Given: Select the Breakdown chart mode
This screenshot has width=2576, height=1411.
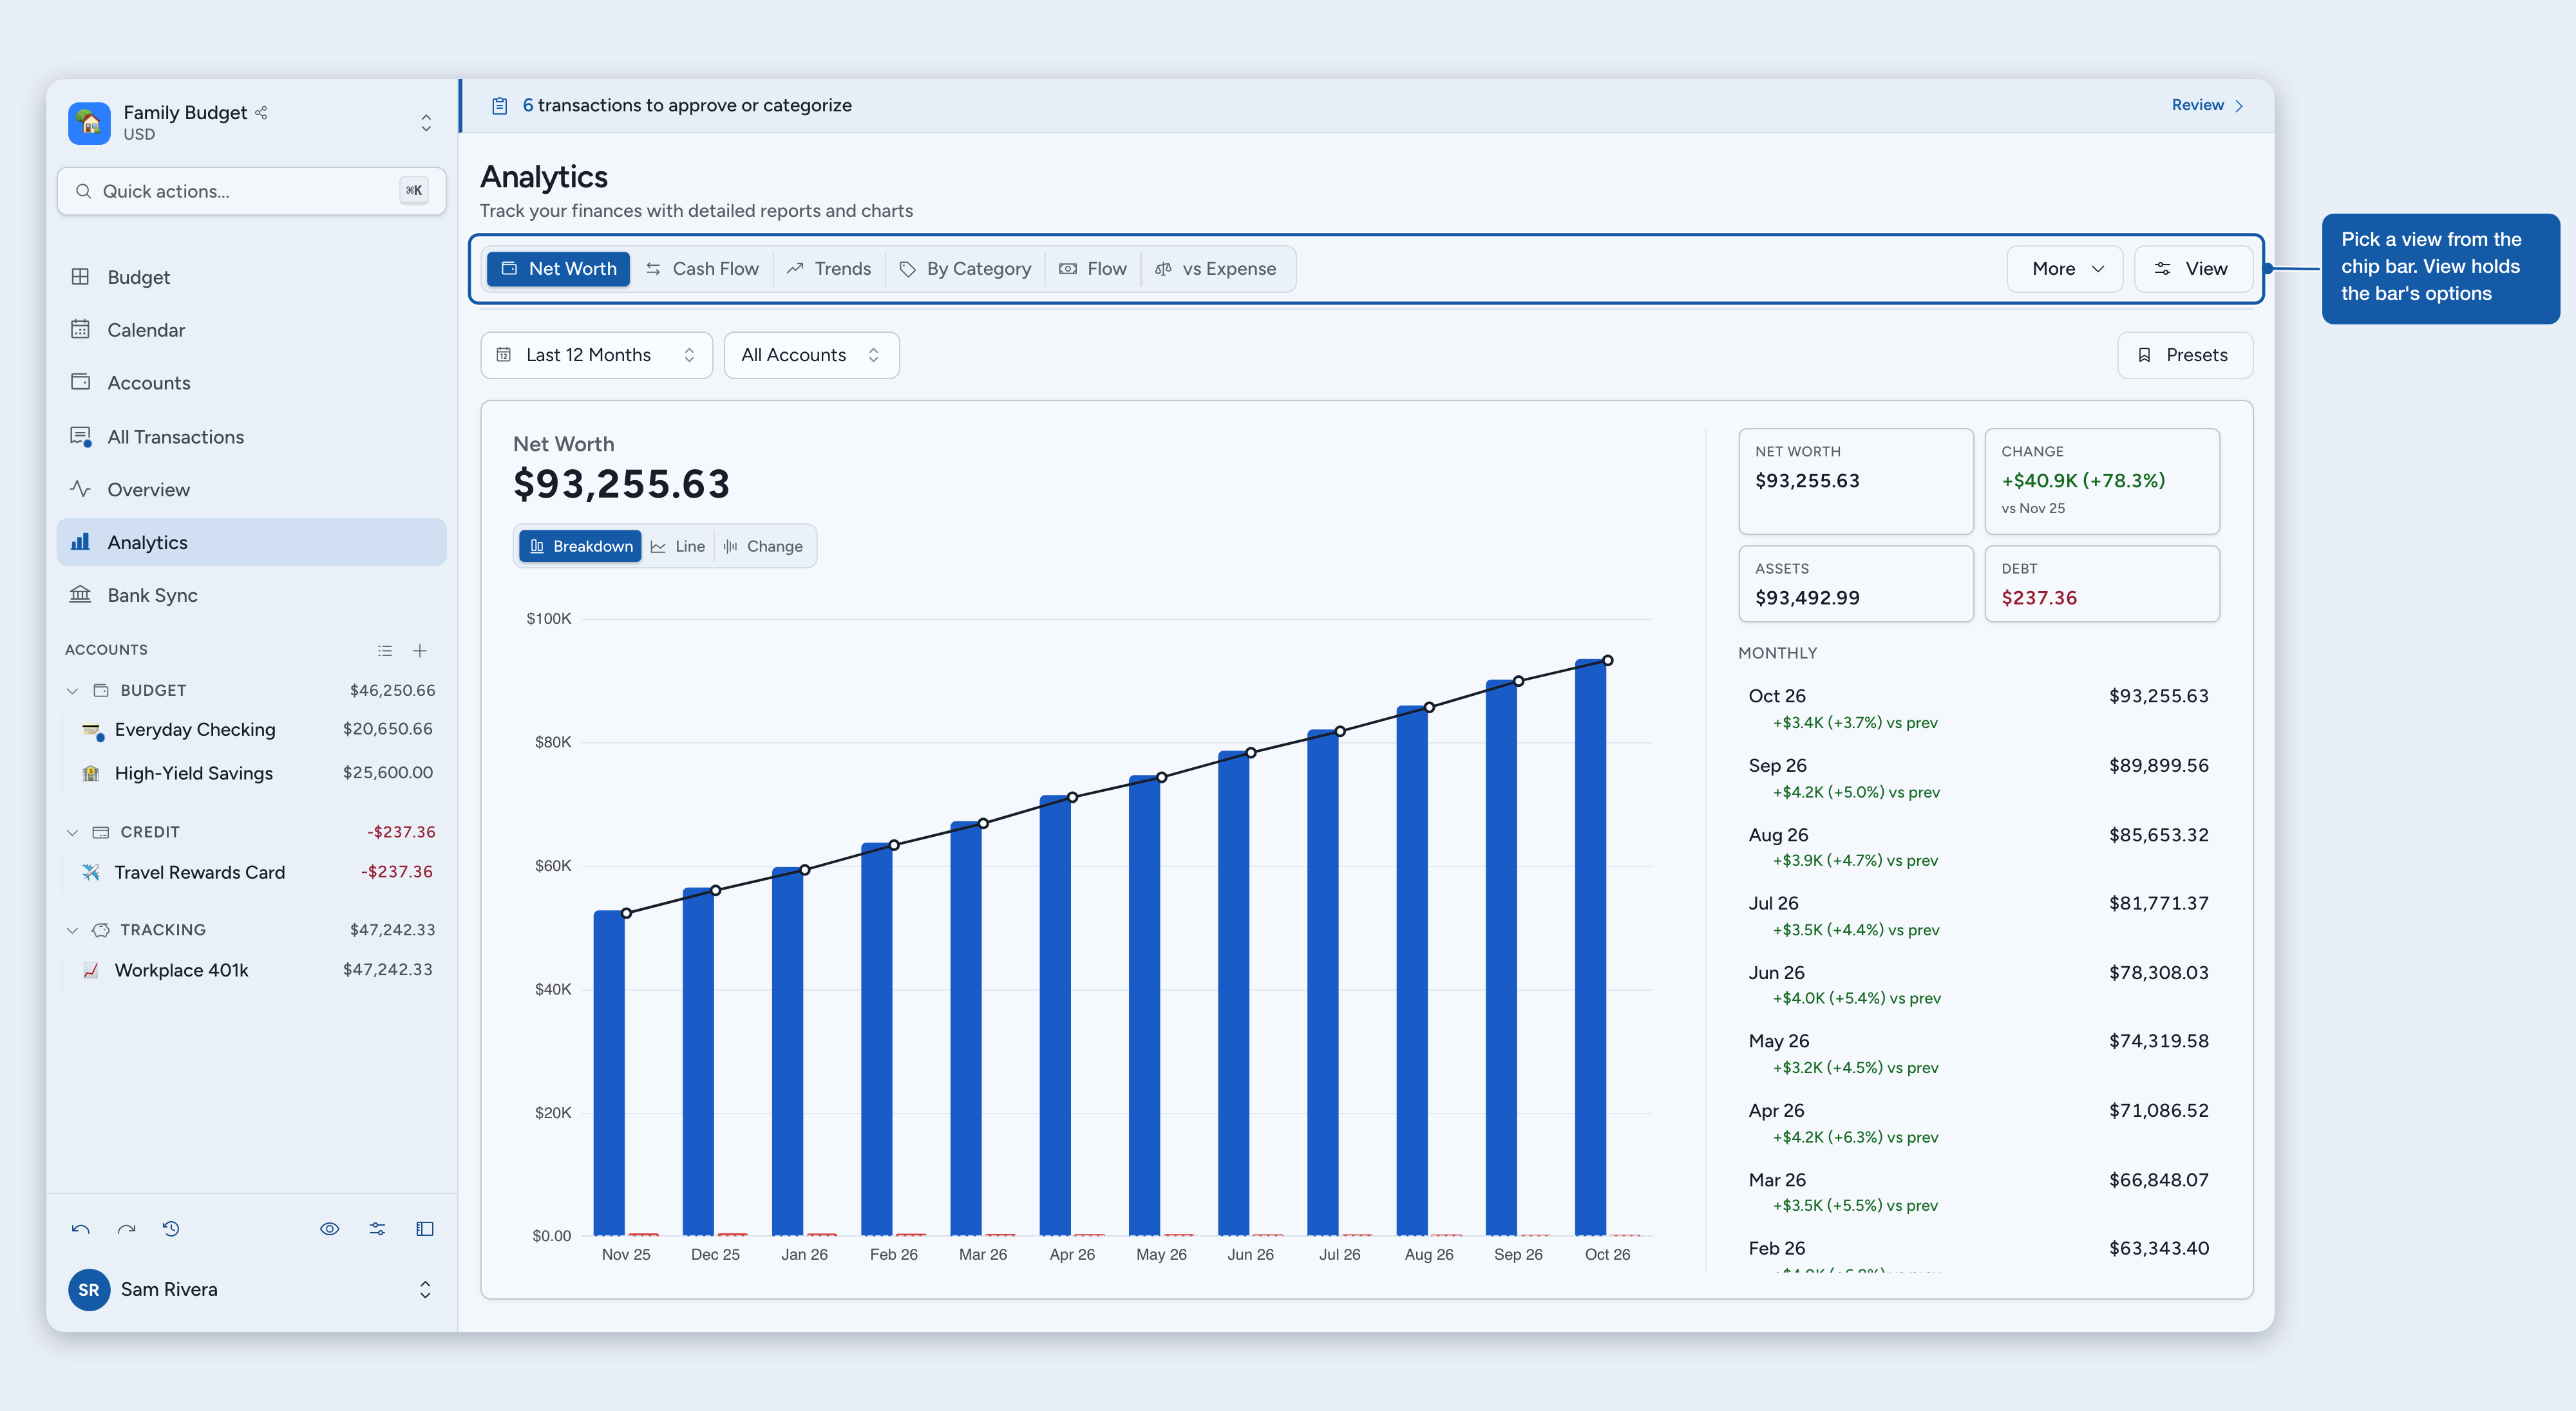Looking at the screenshot, I should [580, 547].
